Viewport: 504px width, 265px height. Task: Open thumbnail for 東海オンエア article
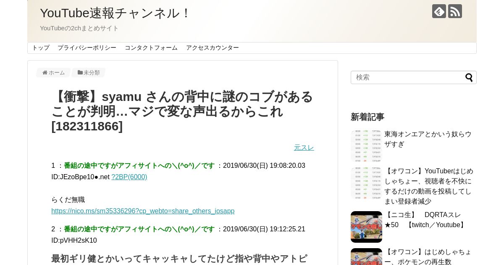[366, 146]
